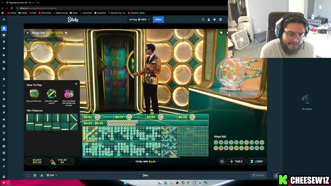Open the Edge browser taskbar icon
The width and height of the screenshot is (331, 186).
coord(166,183)
